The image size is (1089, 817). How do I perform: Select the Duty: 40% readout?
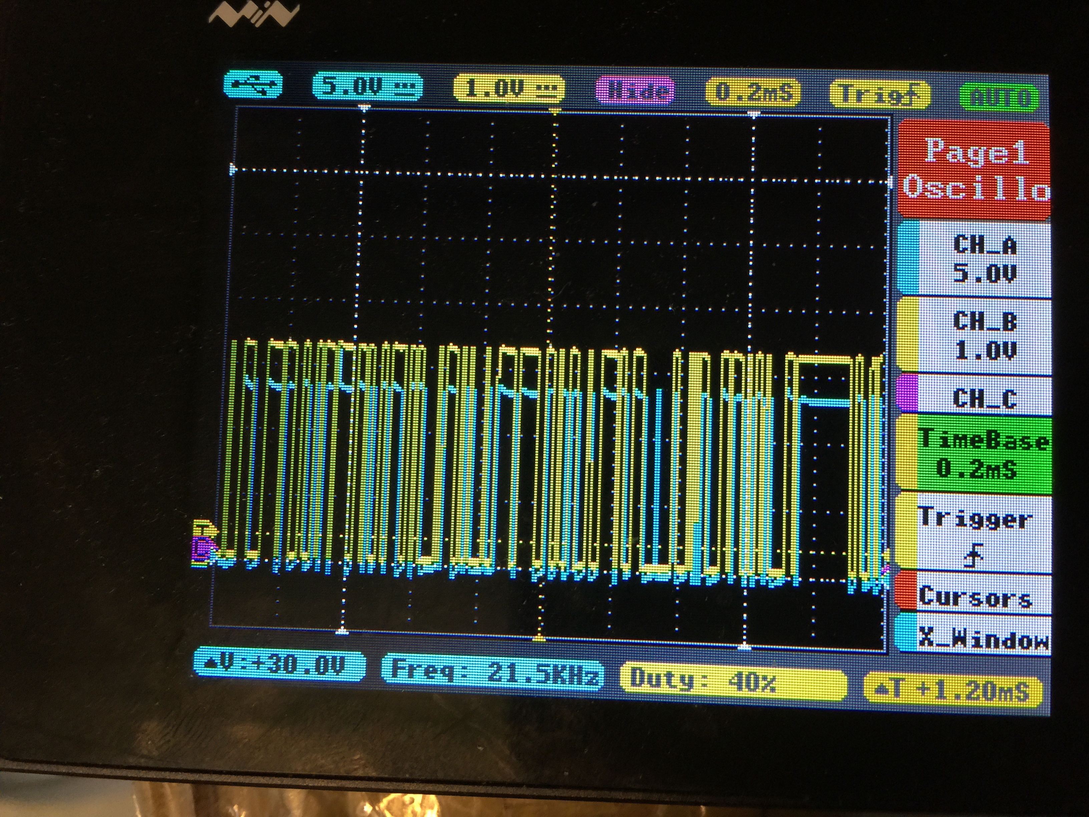pyautogui.click(x=734, y=682)
